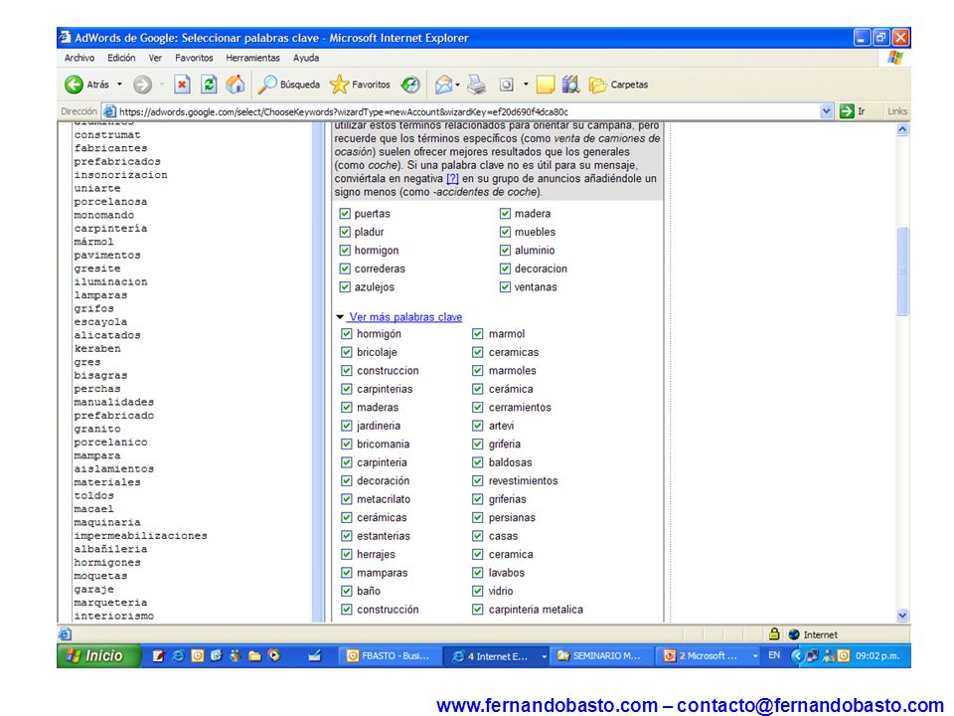Image resolution: width=954 pixels, height=716 pixels.
Task: Uncheck the bricolaje keyword checkbox
Action: tap(347, 352)
